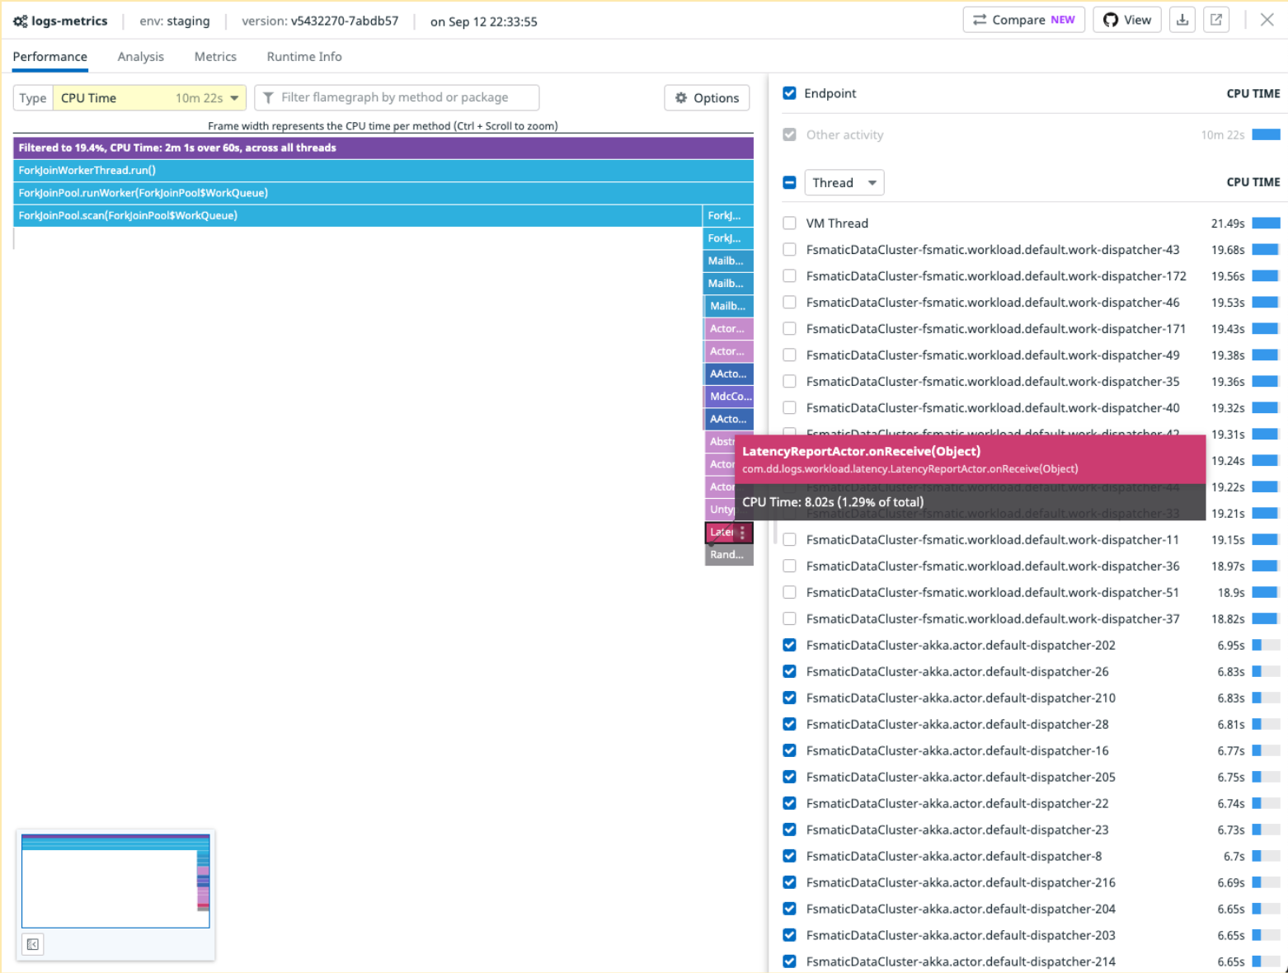Open the CPU Time type dropdown
Image resolution: width=1288 pixels, height=973 pixels.
point(148,97)
